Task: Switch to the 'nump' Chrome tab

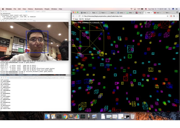Action: pos(121,13)
